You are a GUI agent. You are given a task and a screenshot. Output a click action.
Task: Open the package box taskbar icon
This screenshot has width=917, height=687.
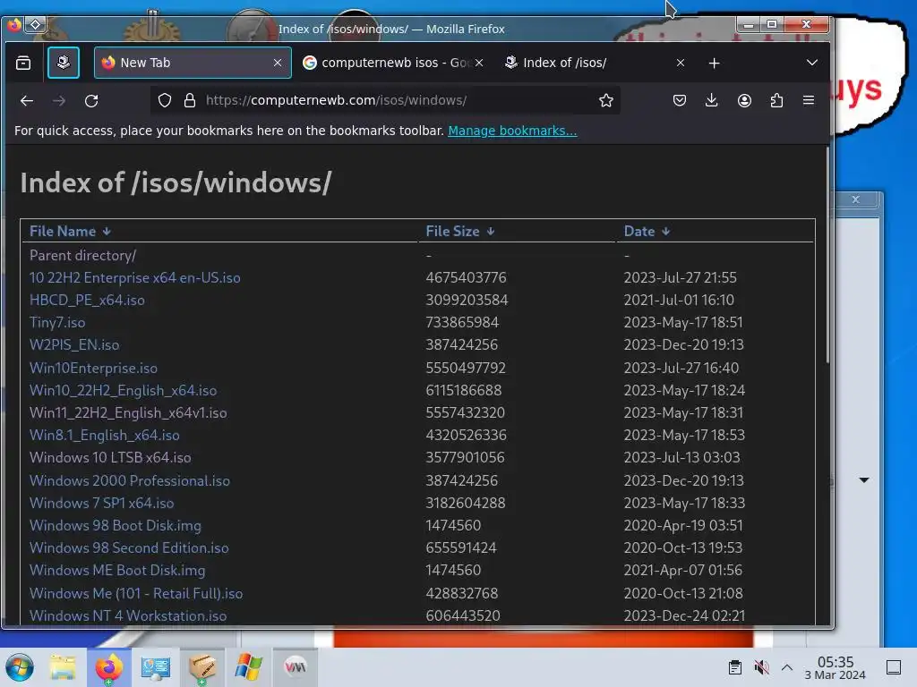click(x=201, y=667)
